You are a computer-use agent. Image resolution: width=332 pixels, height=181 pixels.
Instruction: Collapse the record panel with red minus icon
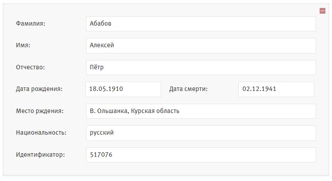(x=322, y=11)
